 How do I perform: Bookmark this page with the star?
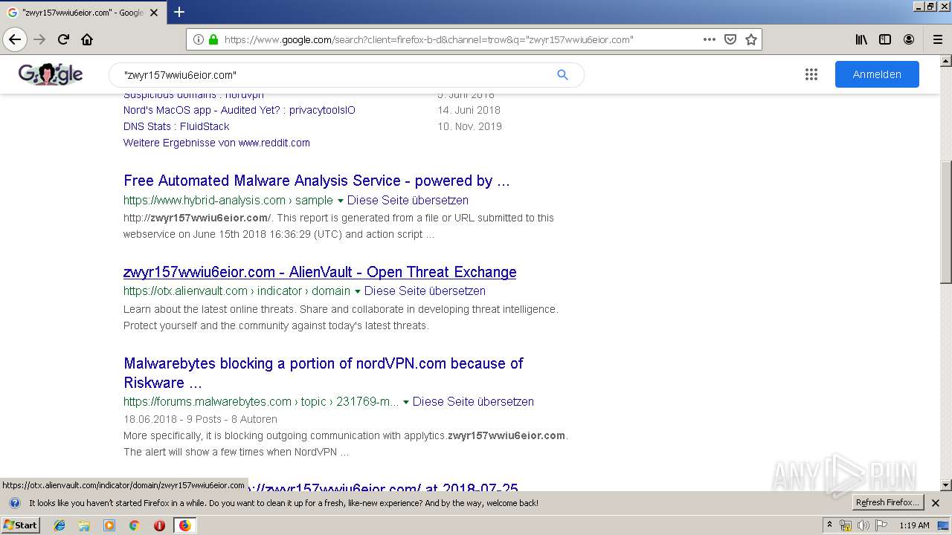coord(751,39)
